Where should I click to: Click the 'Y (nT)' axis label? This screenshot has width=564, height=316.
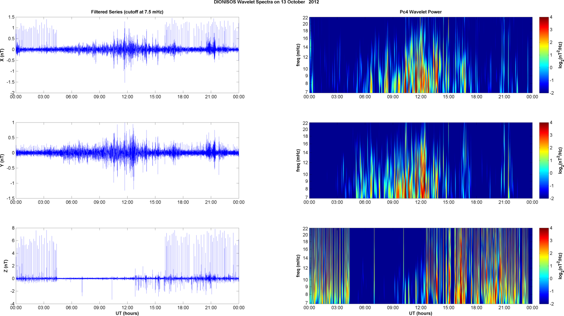point(3,160)
